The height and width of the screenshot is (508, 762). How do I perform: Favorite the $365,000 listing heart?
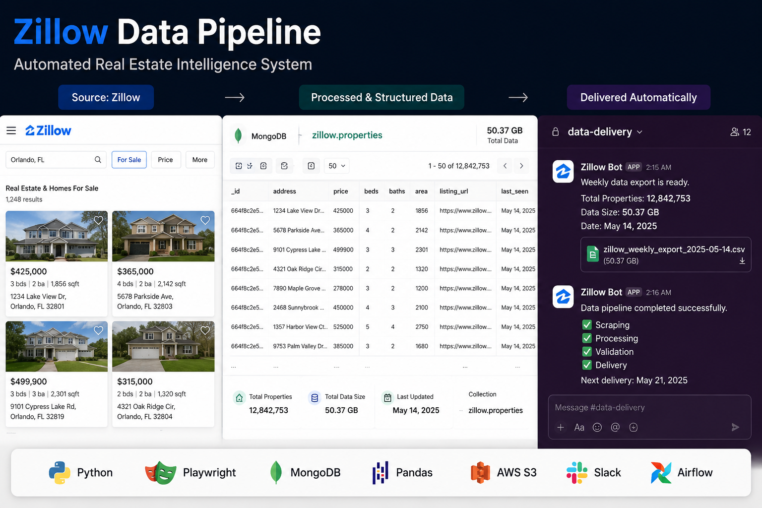tap(205, 220)
